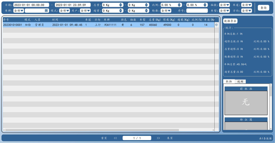Image resolution: width=275 pixels, height=143 pixels.
Task: Open the 轴数 axle count dropdown
Action: tap(224, 5)
